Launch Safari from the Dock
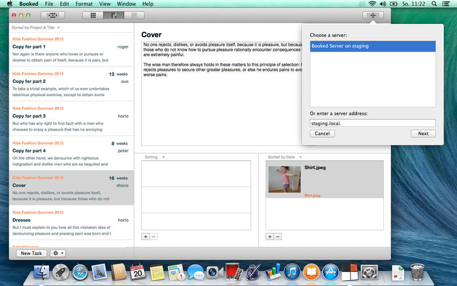The height and width of the screenshot is (286, 457). coord(80,273)
